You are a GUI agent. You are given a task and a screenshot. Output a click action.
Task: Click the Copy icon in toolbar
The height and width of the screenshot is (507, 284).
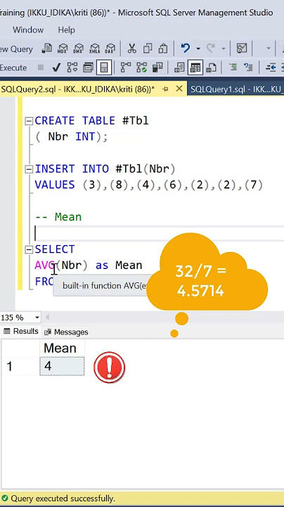(148, 49)
